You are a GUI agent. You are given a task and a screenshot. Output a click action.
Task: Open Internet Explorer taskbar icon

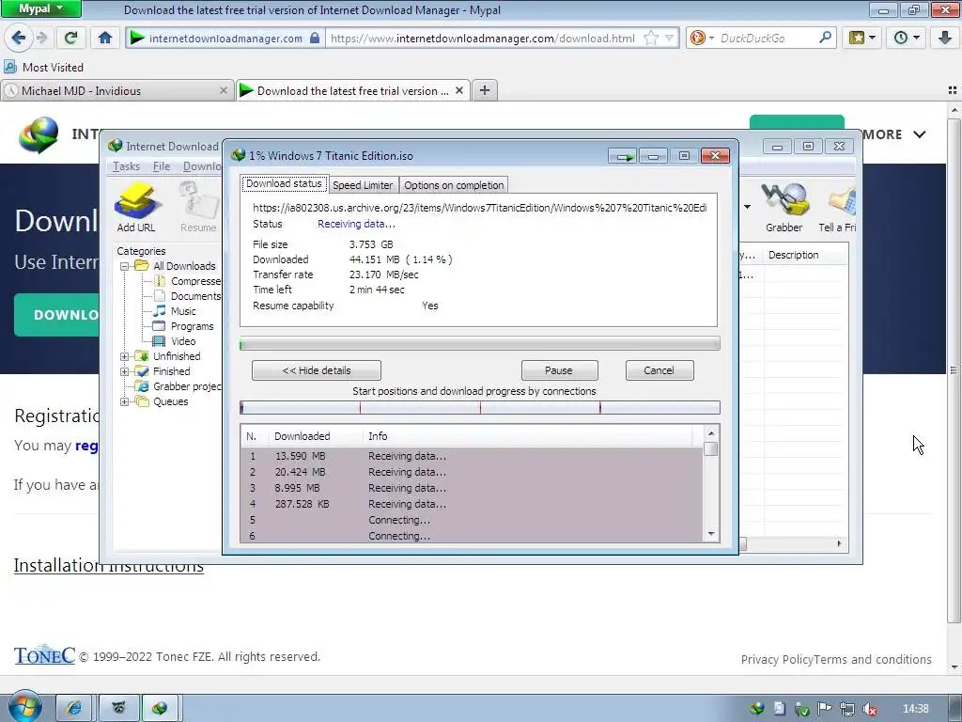tap(73, 708)
